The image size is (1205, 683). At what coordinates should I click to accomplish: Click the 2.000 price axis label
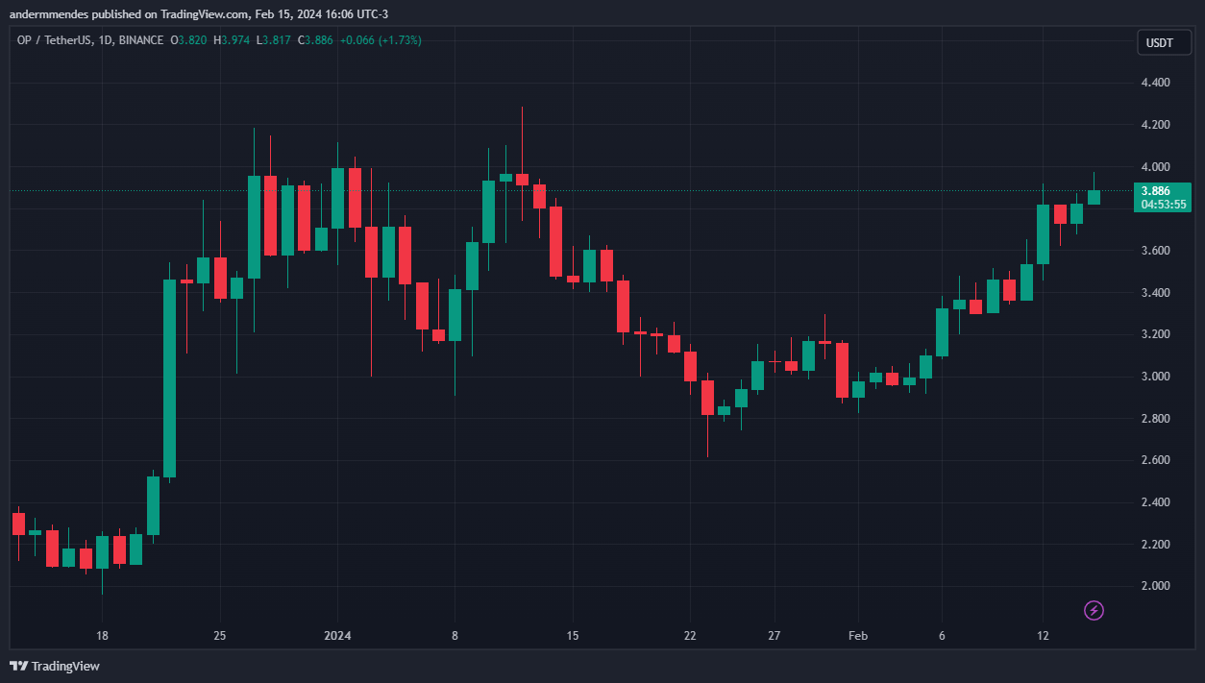pos(1154,586)
